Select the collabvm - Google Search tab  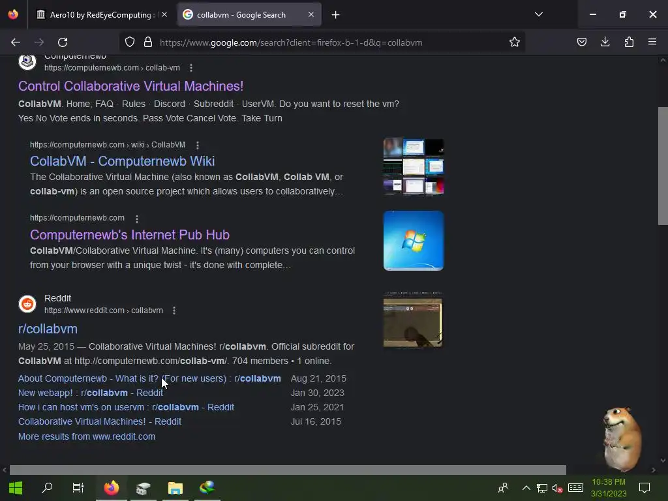[249, 15]
